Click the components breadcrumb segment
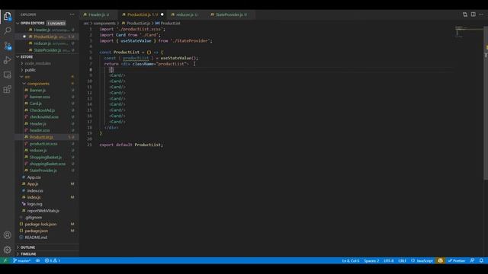The image size is (488, 274). [104, 24]
